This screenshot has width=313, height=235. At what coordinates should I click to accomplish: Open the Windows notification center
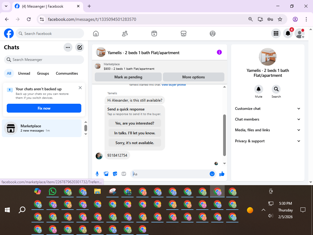coord(303,210)
